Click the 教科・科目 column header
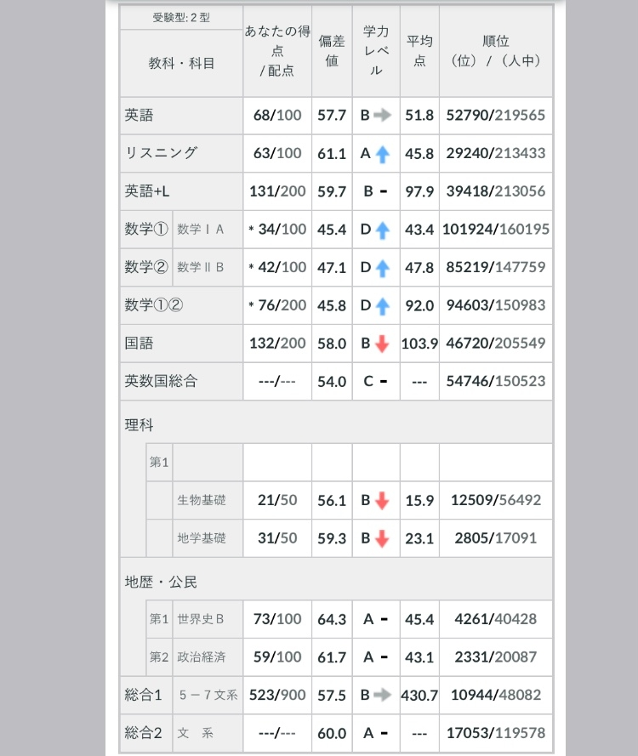The width and height of the screenshot is (638, 756). [181, 63]
